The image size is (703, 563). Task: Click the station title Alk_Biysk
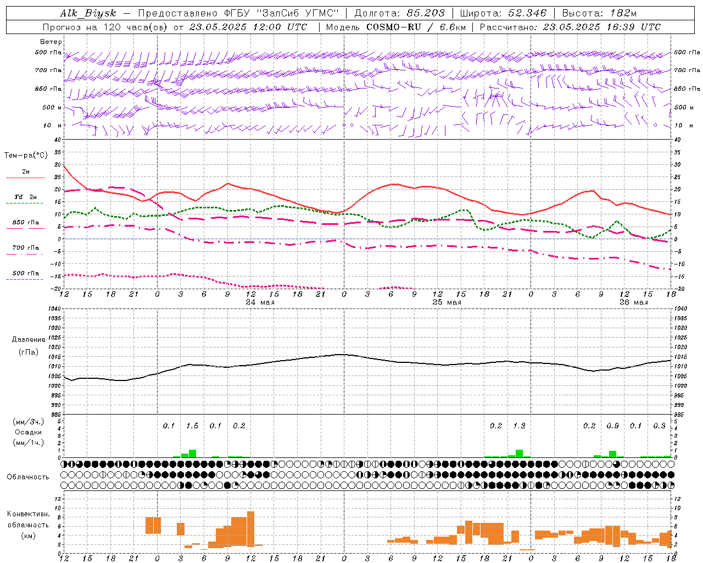(88, 13)
